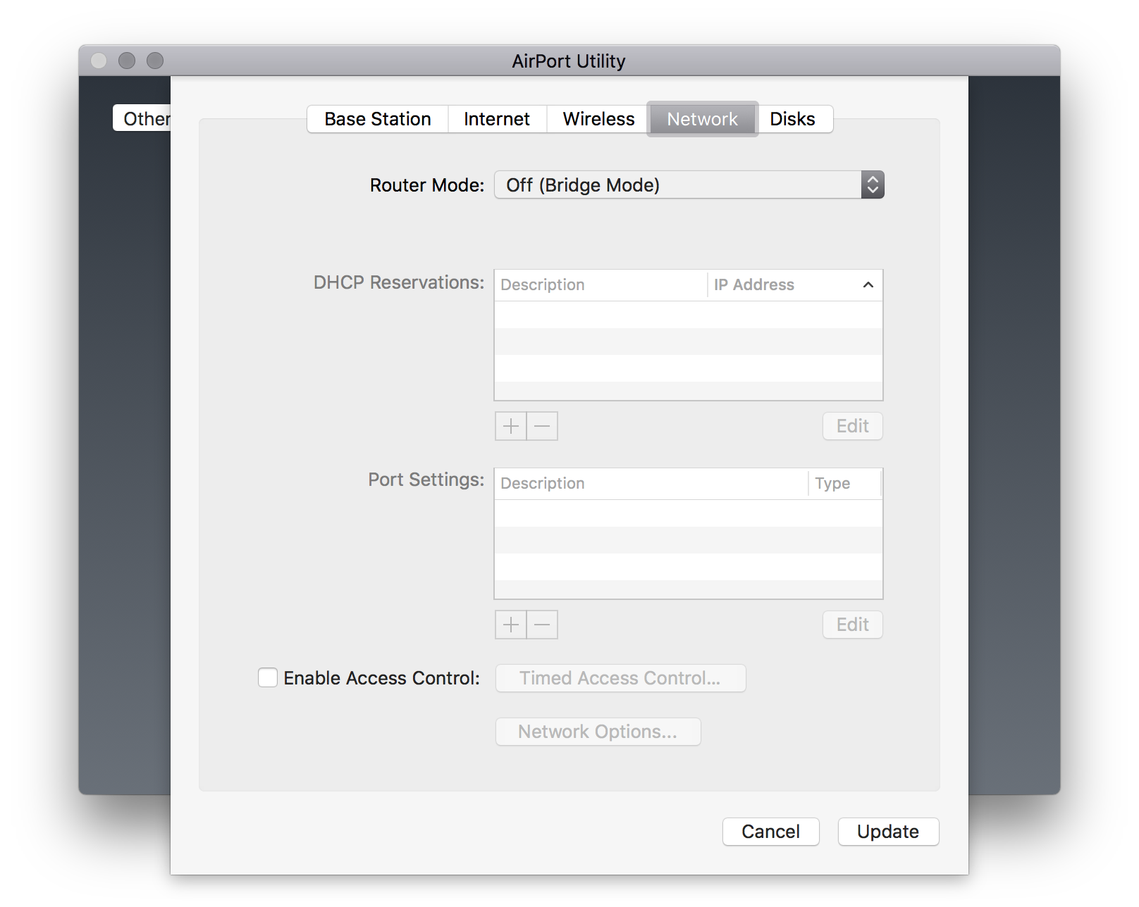1139x907 pixels.
Task: Click Other button in AirPort Utility window
Action: pos(142,118)
